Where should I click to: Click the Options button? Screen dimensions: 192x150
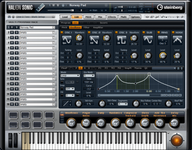coord(135,17)
